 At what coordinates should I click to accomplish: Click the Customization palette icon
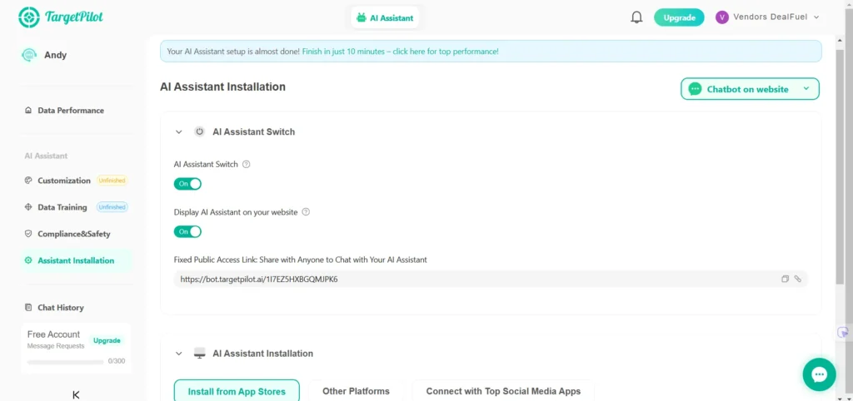click(28, 181)
